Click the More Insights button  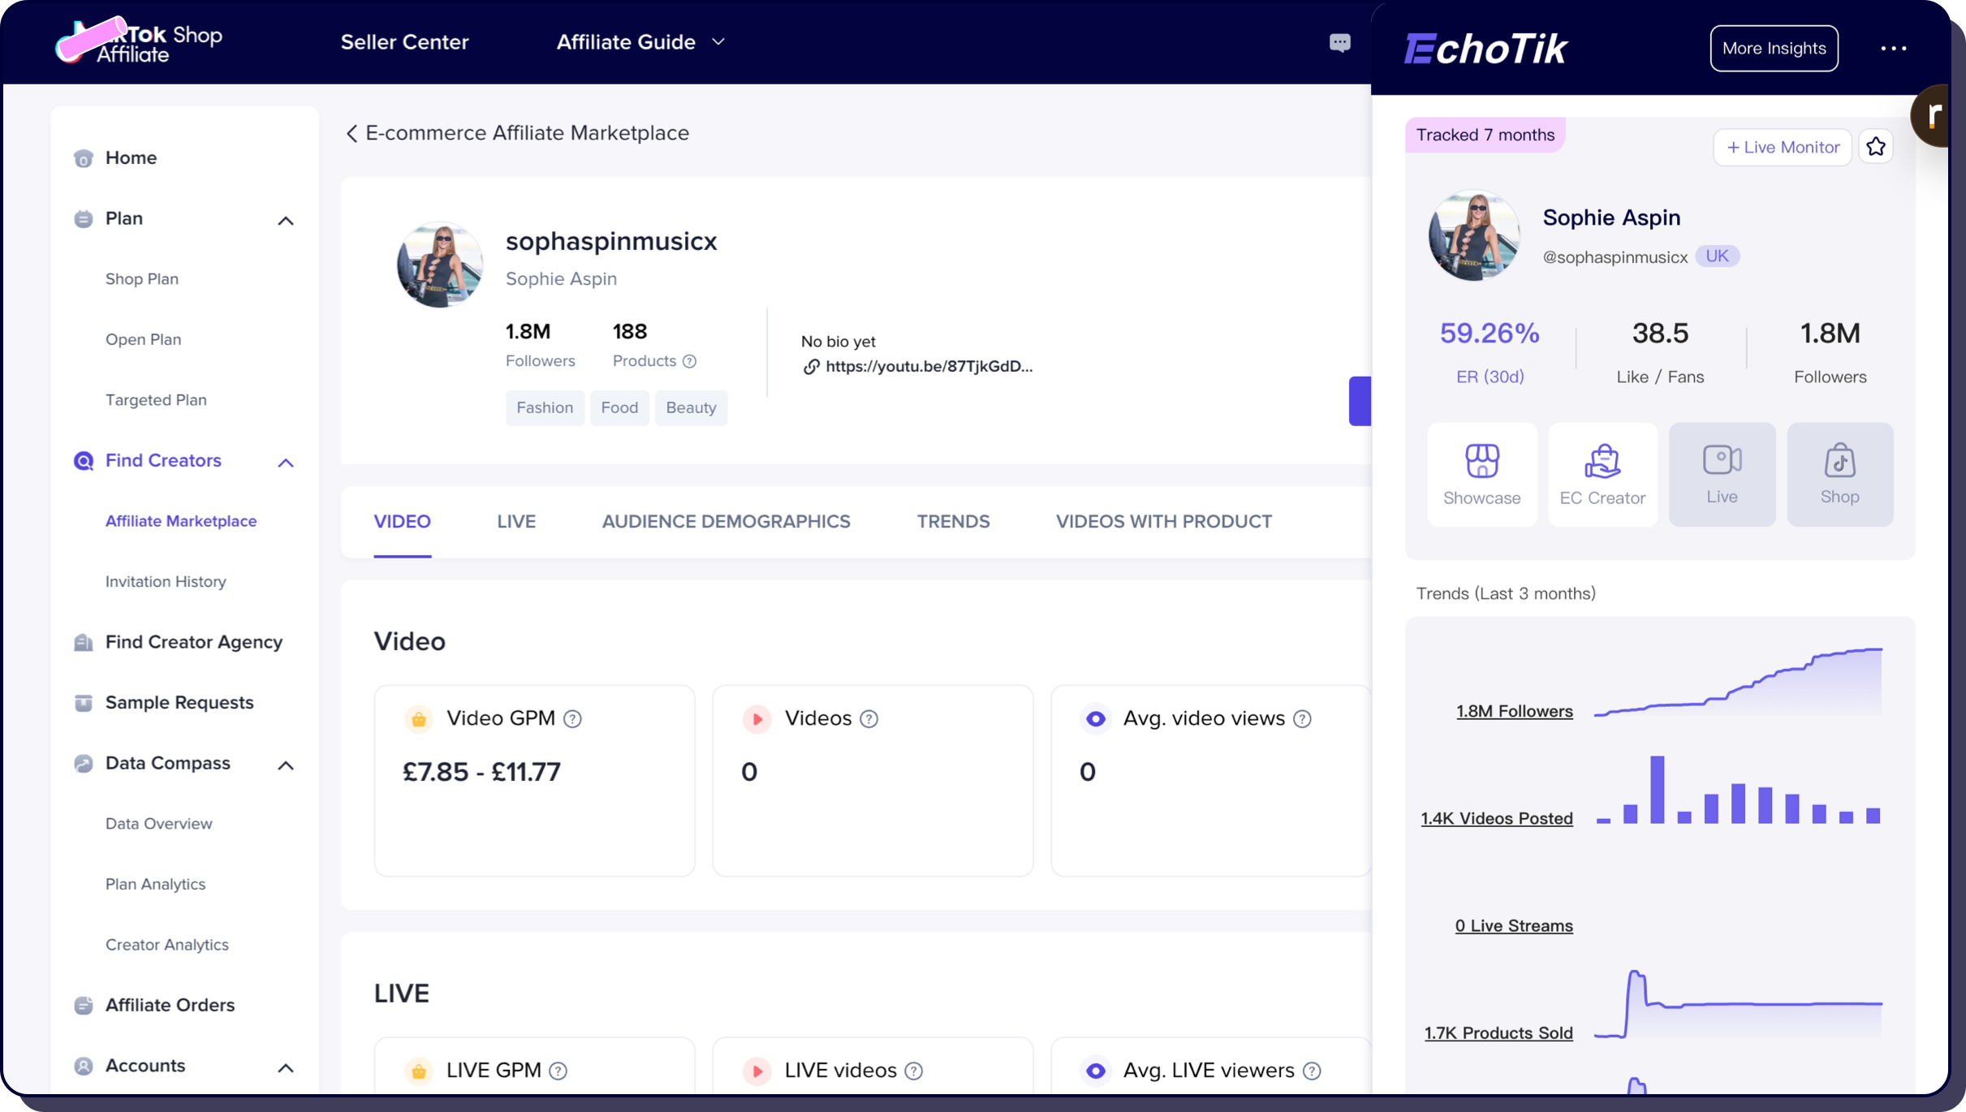(x=1774, y=49)
